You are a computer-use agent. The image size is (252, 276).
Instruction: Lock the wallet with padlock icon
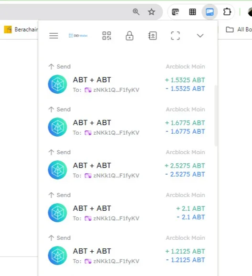[129, 36]
